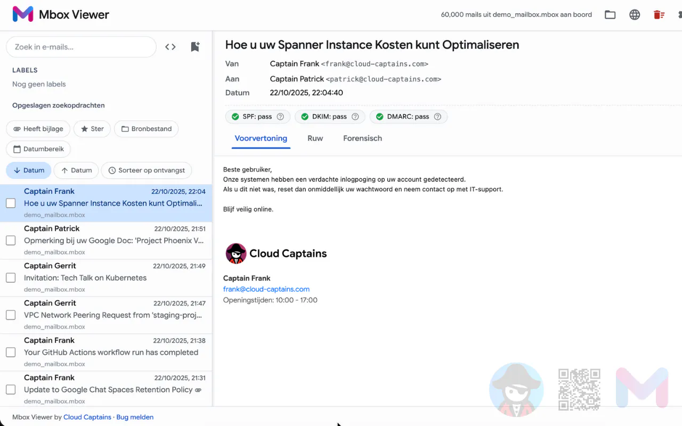Select checkbox for Project Phoenix Google Doc email
Screen dimensions: 682x426
pyautogui.click(x=11, y=240)
